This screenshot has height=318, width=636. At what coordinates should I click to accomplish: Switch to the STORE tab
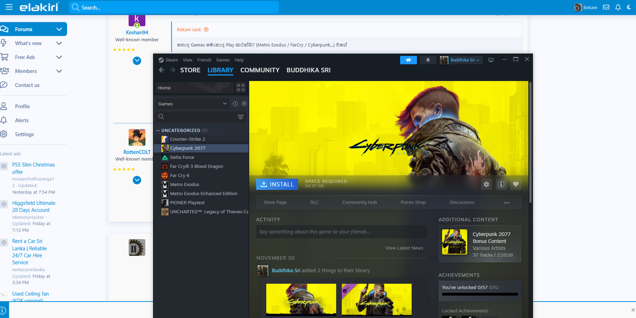pyautogui.click(x=190, y=70)
